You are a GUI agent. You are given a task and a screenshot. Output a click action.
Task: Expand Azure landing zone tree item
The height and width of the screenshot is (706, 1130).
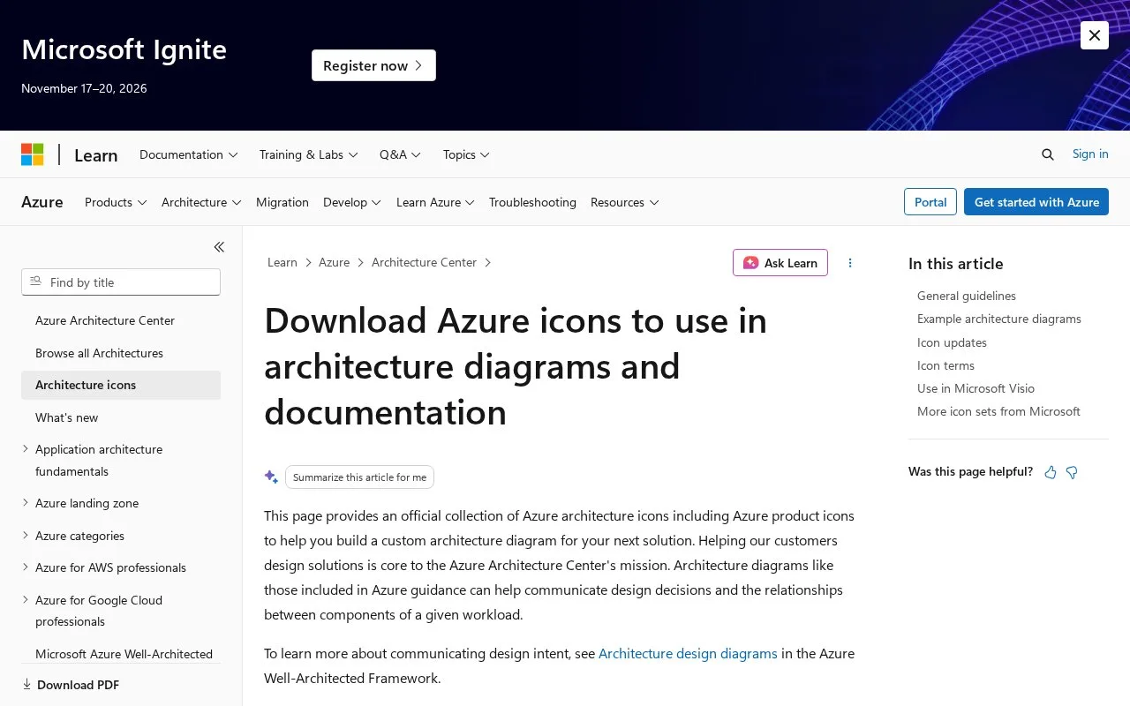click(x=25, y=503)
